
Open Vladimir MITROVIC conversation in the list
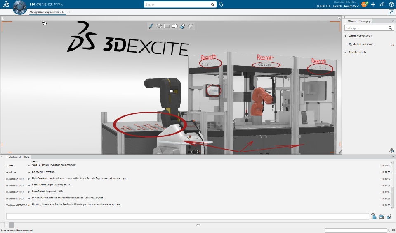tap(363, 44)
